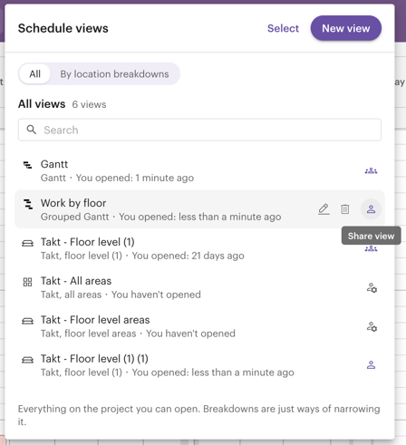Click person-gear icon for Takt - Floor level areas
Screen dimensions: 406x445
click(x=372, y=326)
